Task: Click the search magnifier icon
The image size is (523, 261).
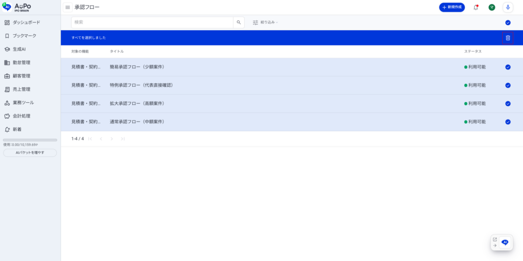Action: (x=239, y=22)
